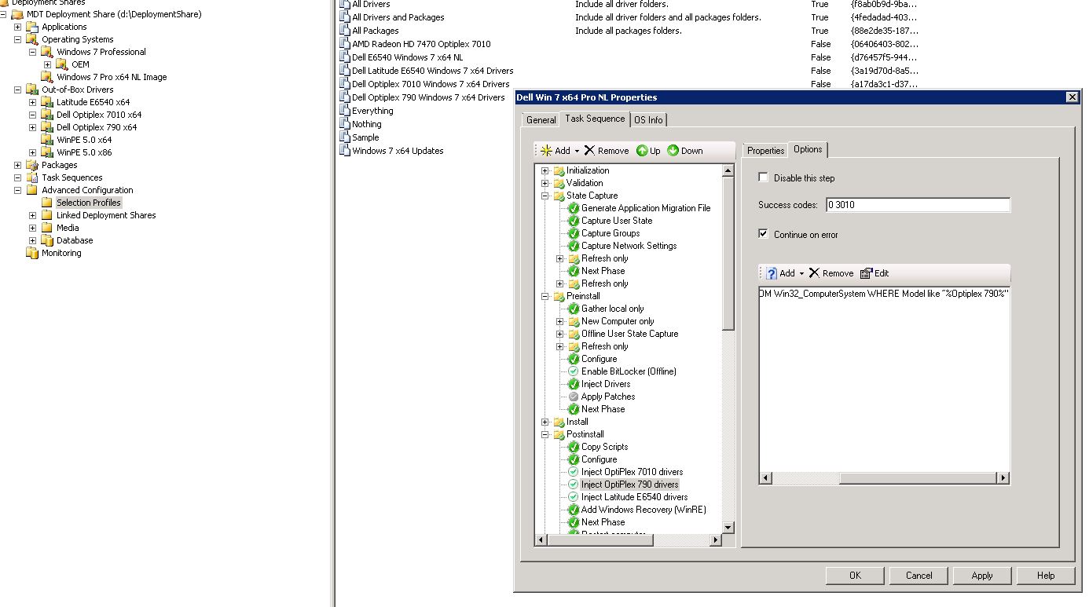Switch to the OS Info tab
Image resolution: width=1089 pixels, height=607 pixels.
pyautogui.click(x=649, y=120)
